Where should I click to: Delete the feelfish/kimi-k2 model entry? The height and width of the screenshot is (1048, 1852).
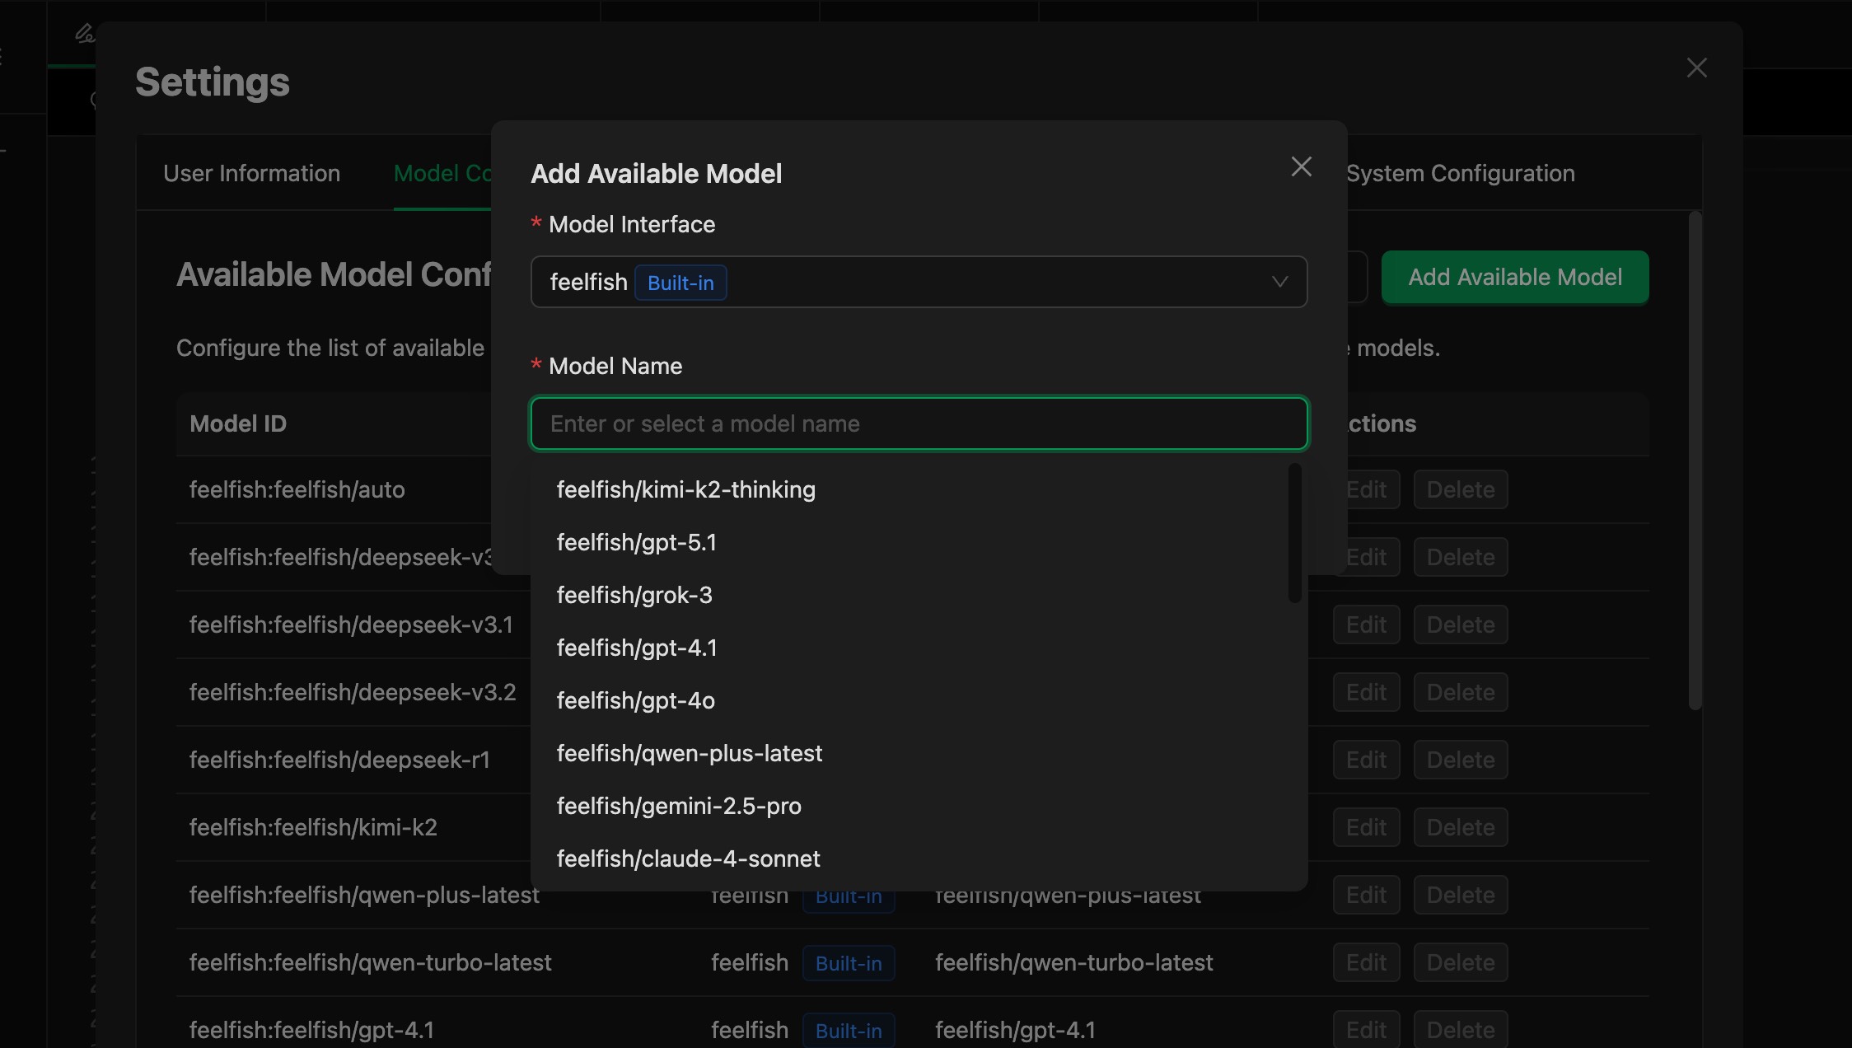1460,828
